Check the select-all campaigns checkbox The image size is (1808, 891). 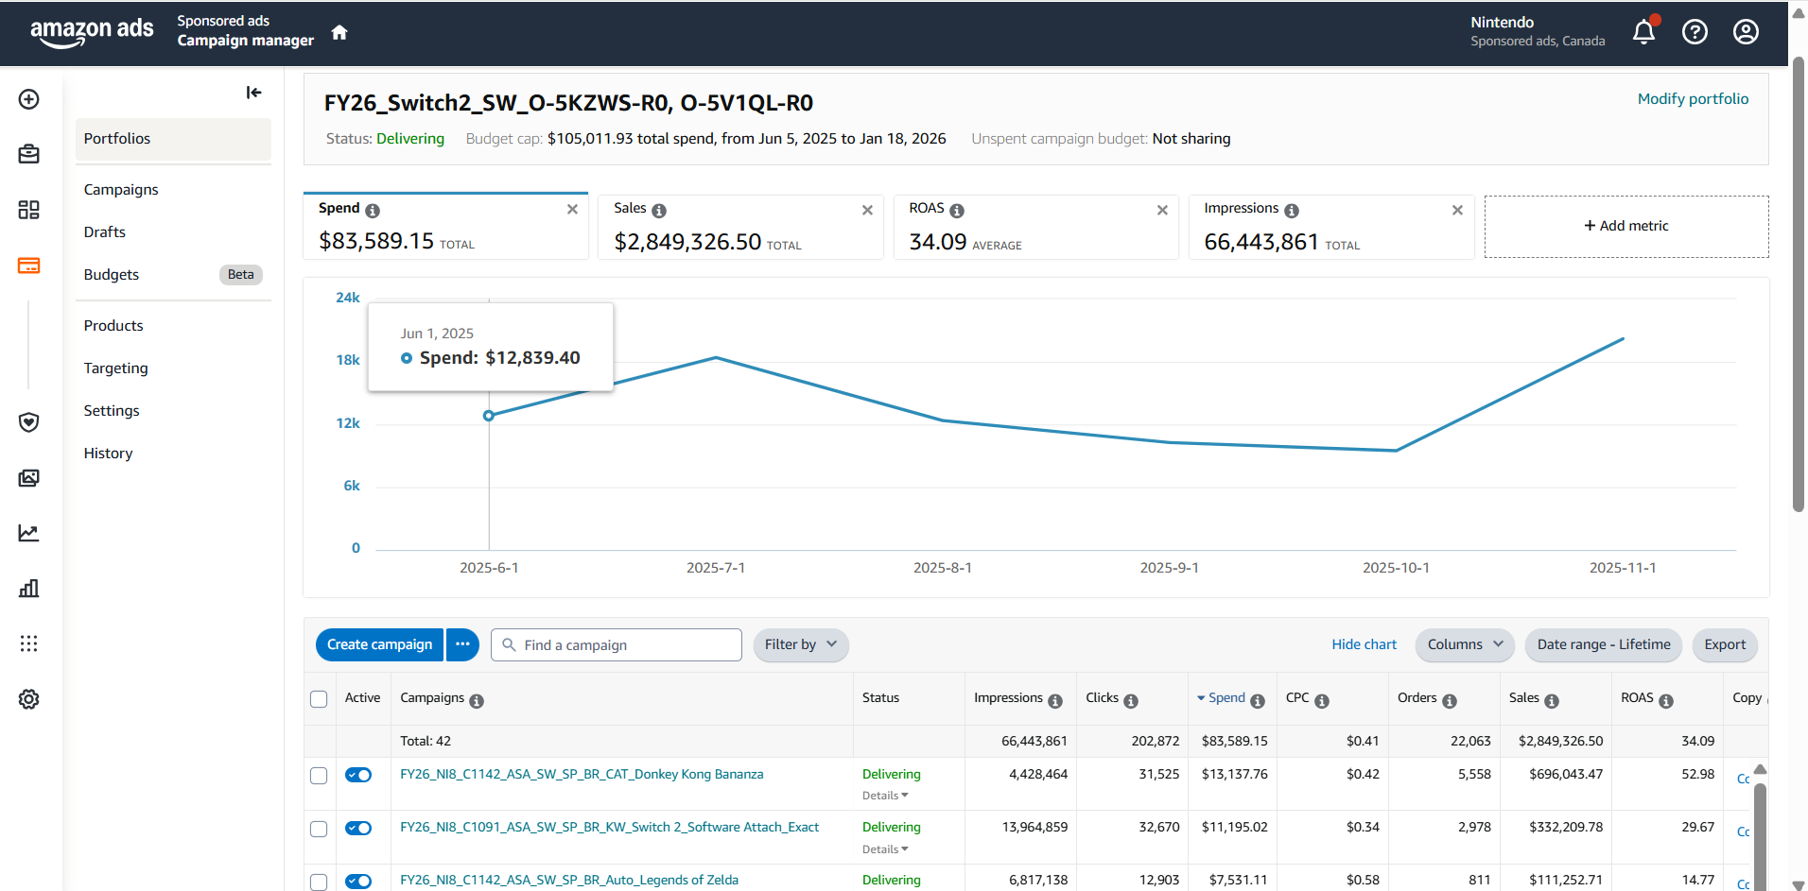[319, 699]
